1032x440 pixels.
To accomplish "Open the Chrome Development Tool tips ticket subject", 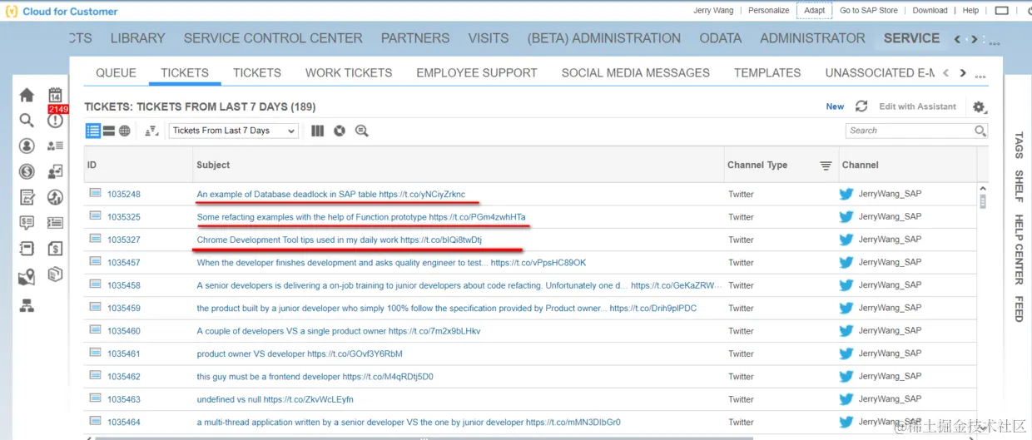I will 339,240.
